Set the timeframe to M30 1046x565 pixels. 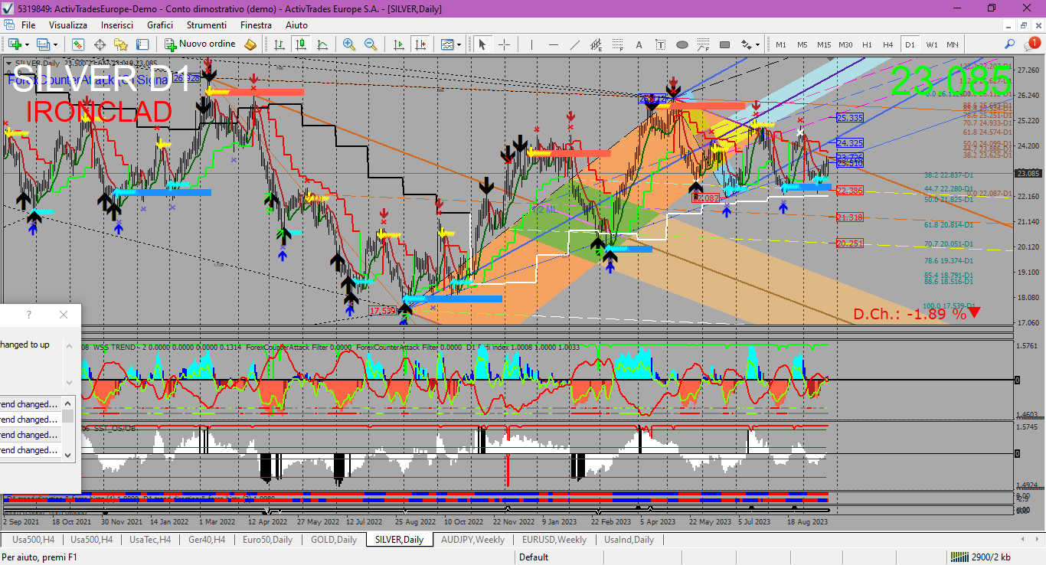click(x=845, y=44)
